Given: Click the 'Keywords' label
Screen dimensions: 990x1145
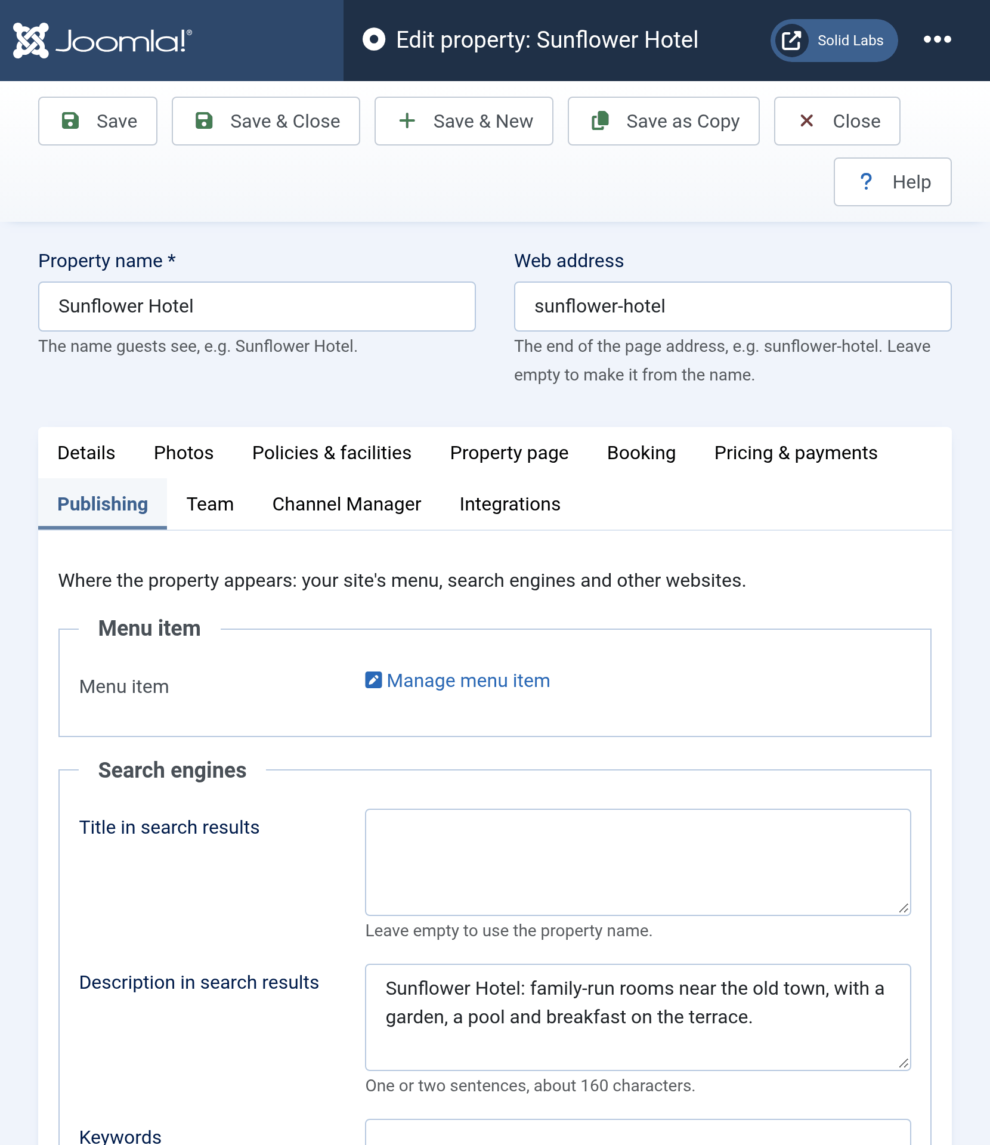Looking at the screenshot, I should tap(120, 1136).
